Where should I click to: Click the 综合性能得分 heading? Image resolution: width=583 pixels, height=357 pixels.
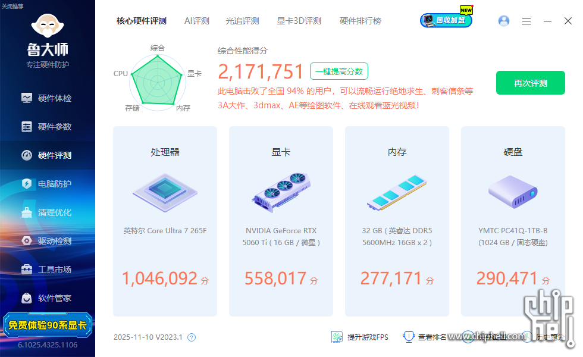point(243,51)
